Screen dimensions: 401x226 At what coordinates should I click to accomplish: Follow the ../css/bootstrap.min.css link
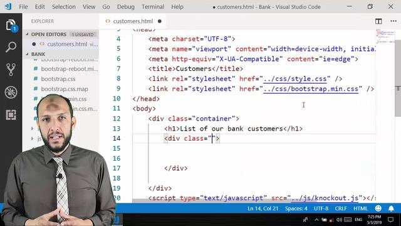pyautogui.click(x=311, y=89)
